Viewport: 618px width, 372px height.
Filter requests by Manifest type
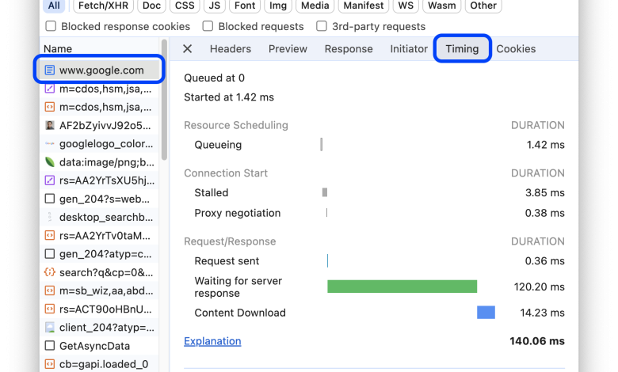[x=364, y=6]
